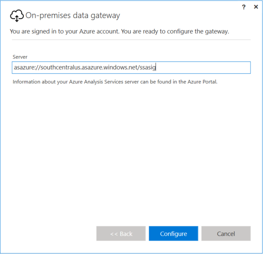Click the cloud gateway logo icon
Viewport: 263px width, 254px height.
tap(16, 16)
